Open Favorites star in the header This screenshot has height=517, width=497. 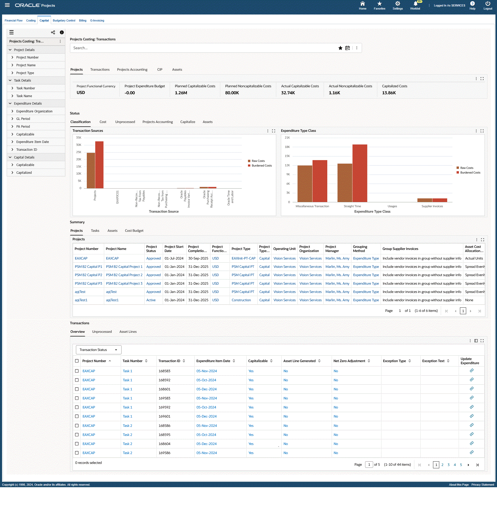coord(379,4)
